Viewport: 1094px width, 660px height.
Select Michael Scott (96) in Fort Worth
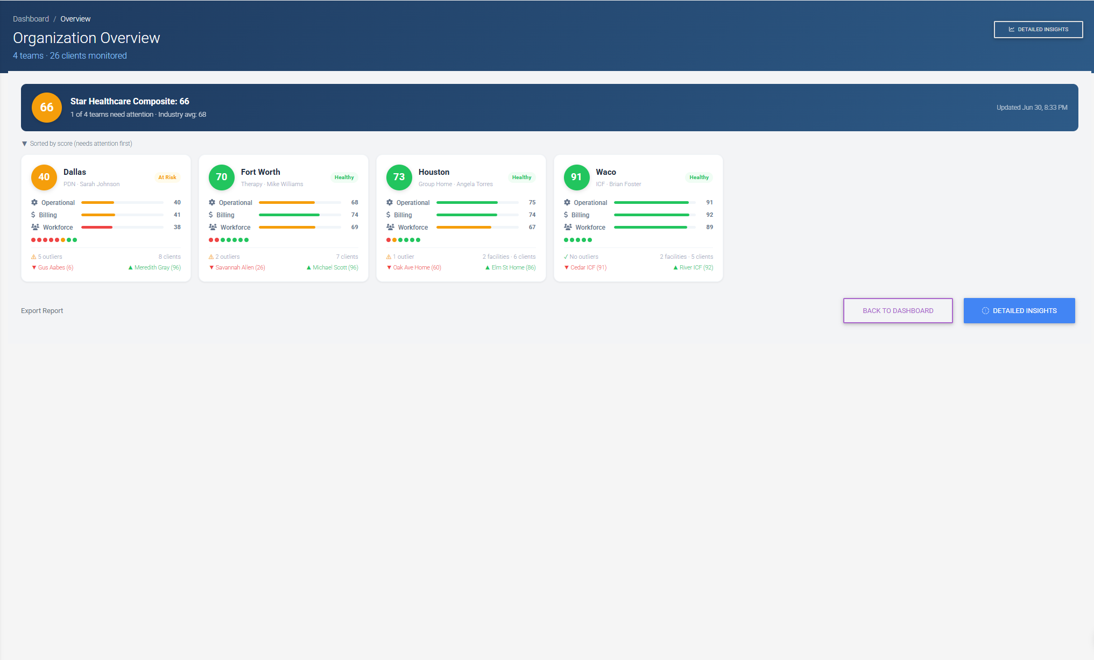pyautogui.click(x=332, y=268)
